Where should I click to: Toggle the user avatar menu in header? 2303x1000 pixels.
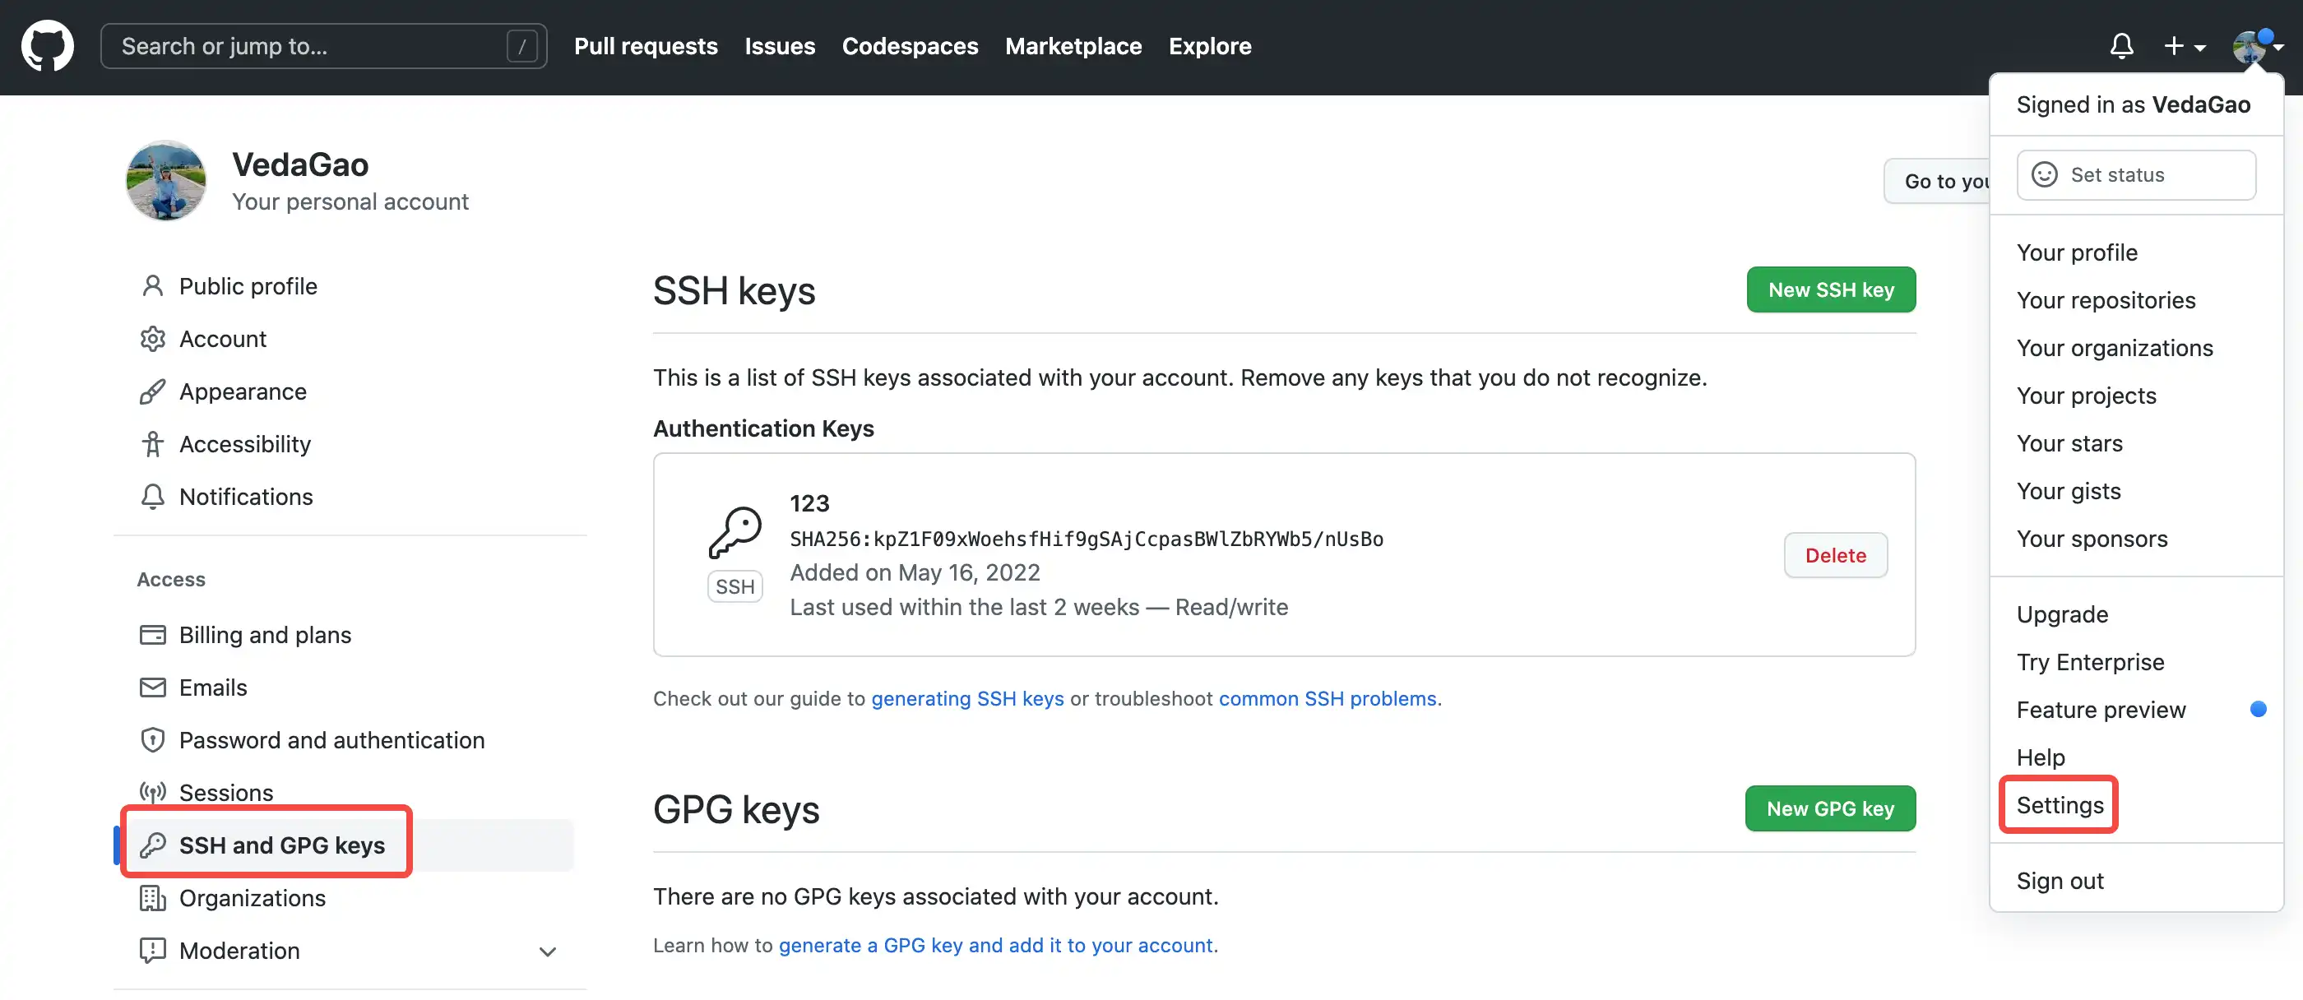[x=2258, y=47]
